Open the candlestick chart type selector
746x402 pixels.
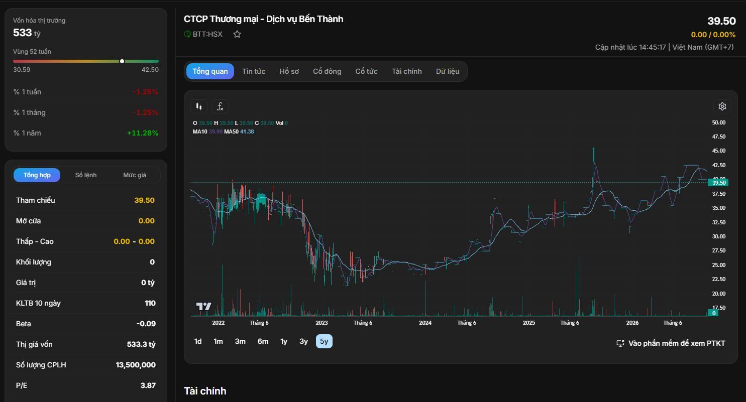coord(199,106)
